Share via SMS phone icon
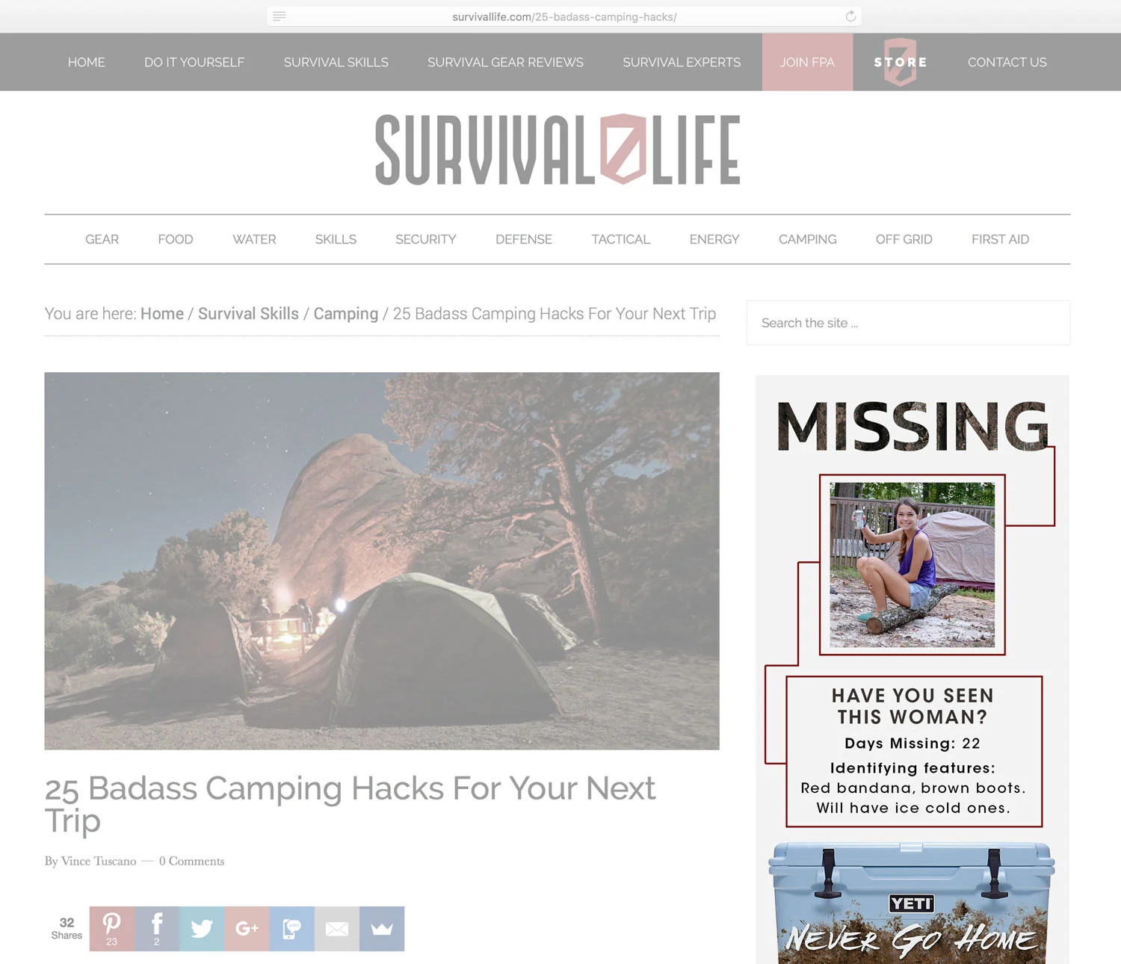The height and width of the screenshot is (964, 1121). click(x=291, y=929)
